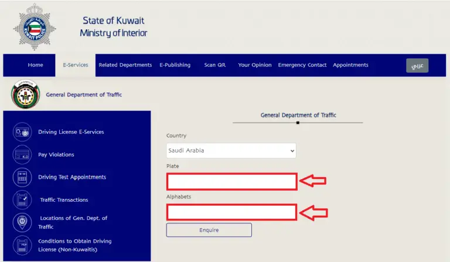Go to the Home menu item
The height and width of the screenshot is (262, 450).
click(x=35, y=65)
